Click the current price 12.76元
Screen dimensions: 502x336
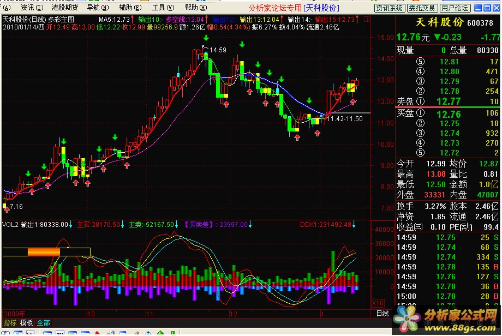(x=413, y=38)
